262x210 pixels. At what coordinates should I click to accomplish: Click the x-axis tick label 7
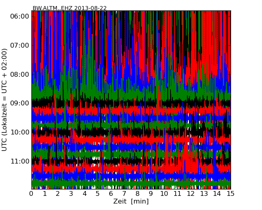coord(124,194)
